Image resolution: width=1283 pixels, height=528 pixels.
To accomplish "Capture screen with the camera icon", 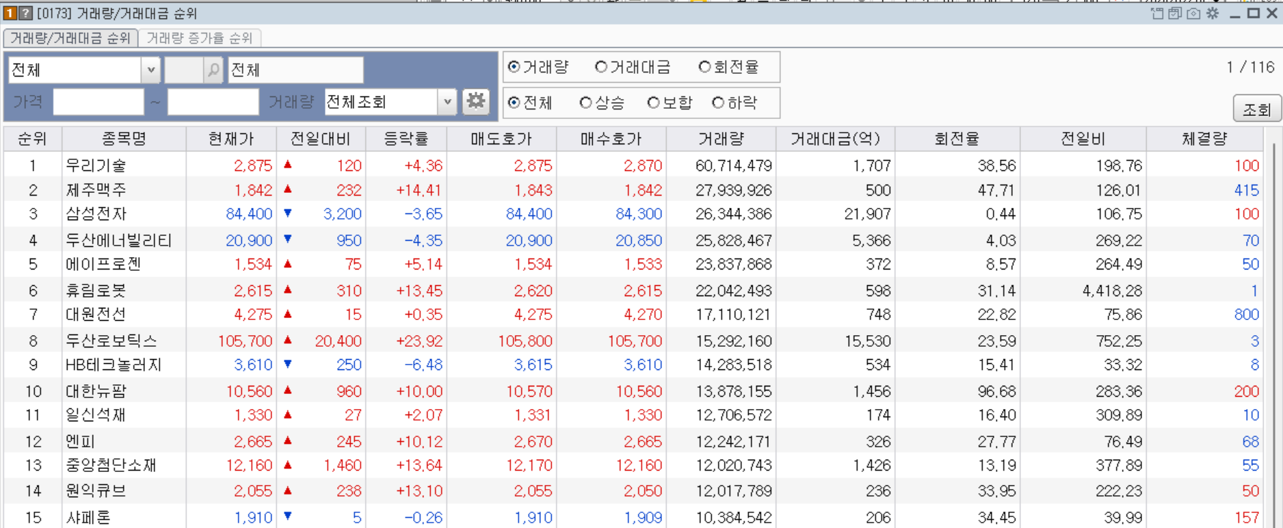I will click(1193, 14).
